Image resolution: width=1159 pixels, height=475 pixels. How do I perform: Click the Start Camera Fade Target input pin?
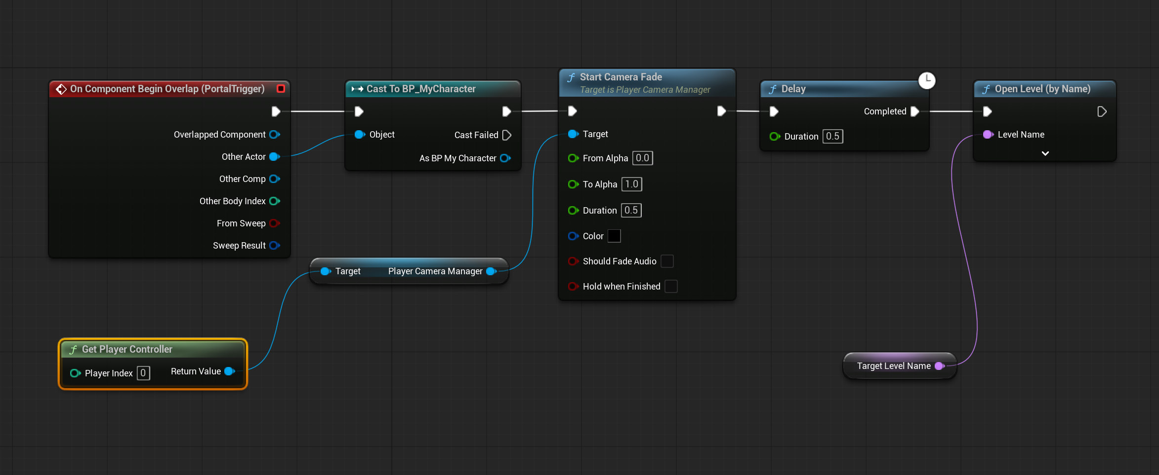coord(573,134)
